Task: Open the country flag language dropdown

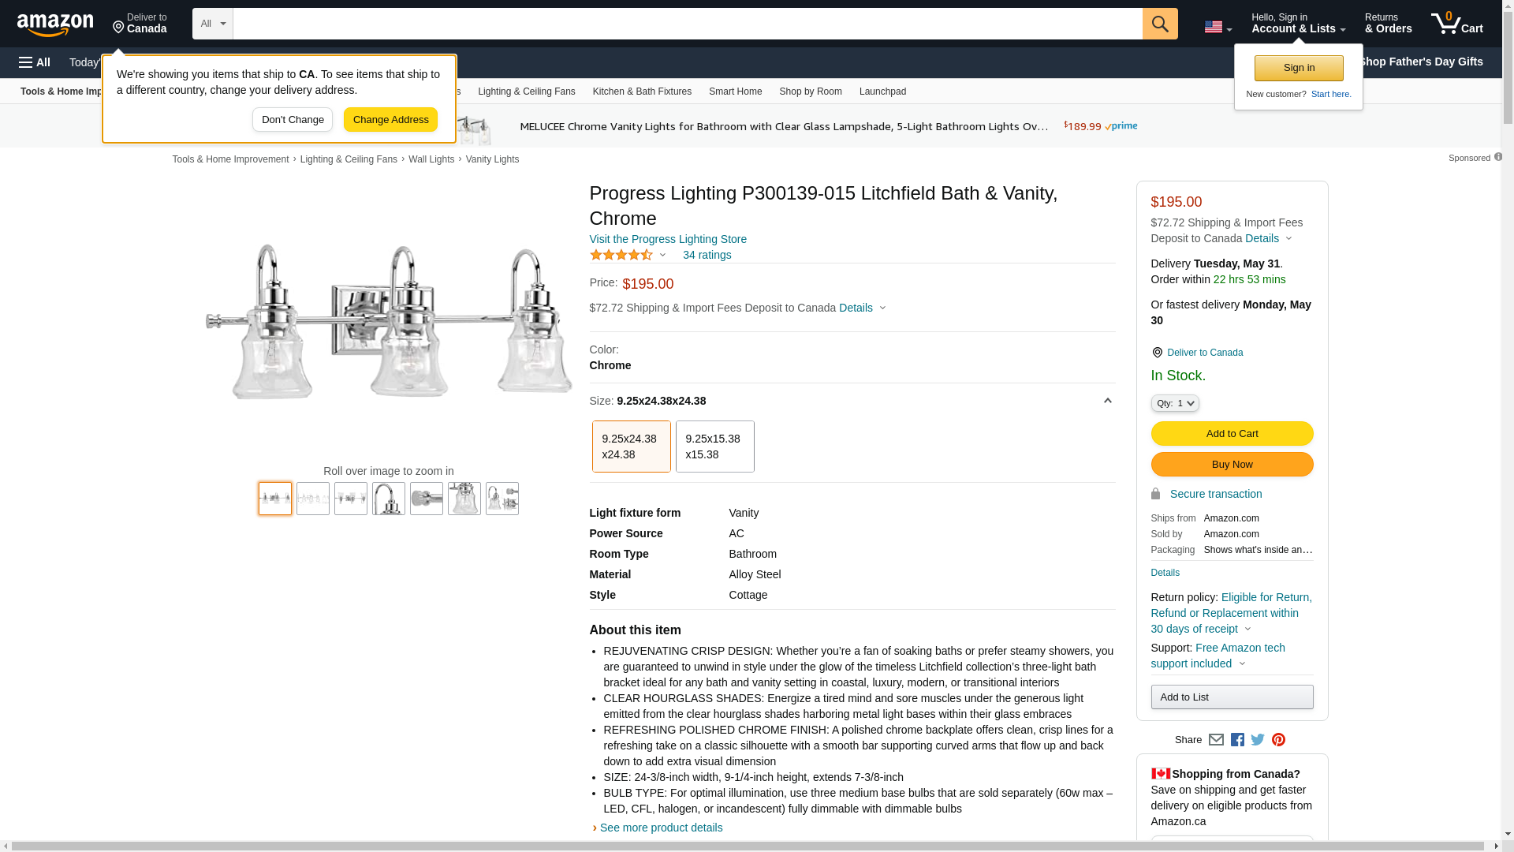Action: (x=1218, y=27)
